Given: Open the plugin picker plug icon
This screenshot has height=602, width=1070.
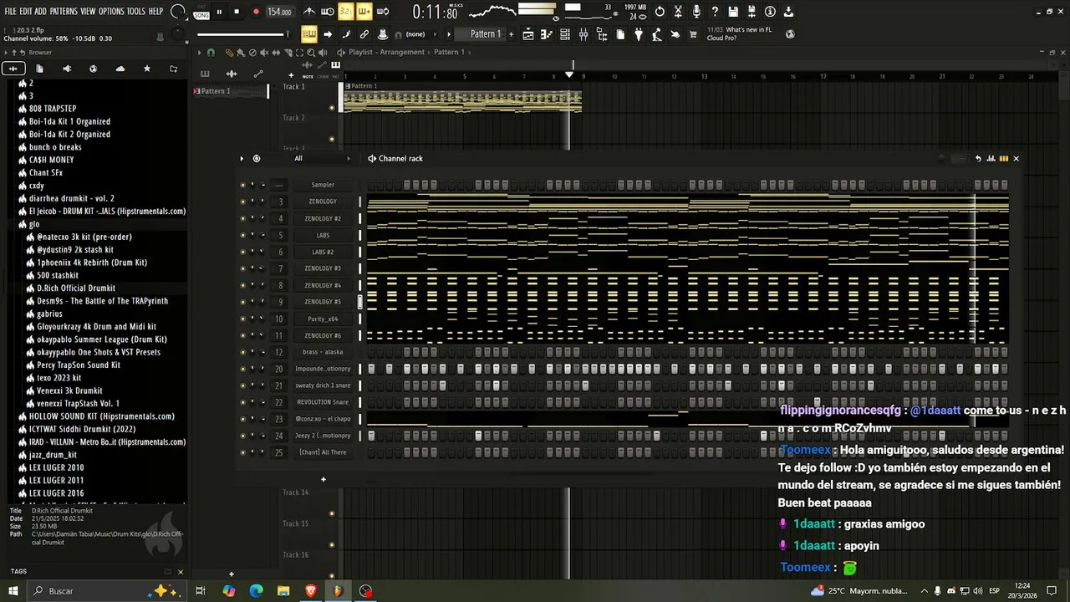Looking at the screenshot, I should 639,34.
